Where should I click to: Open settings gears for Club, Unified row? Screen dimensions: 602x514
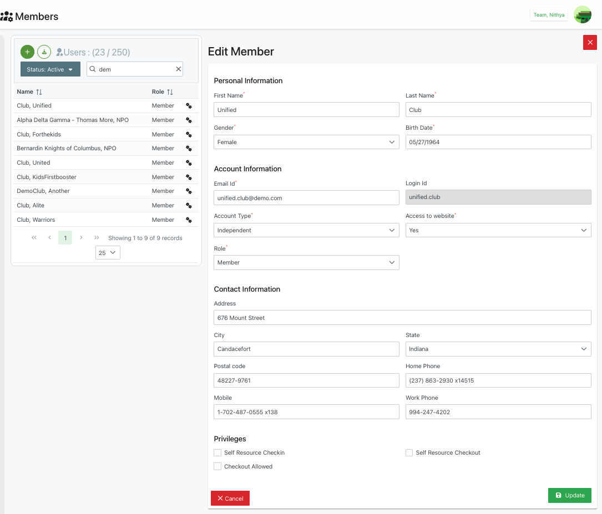pyautogui.click(x=189, y=106)
